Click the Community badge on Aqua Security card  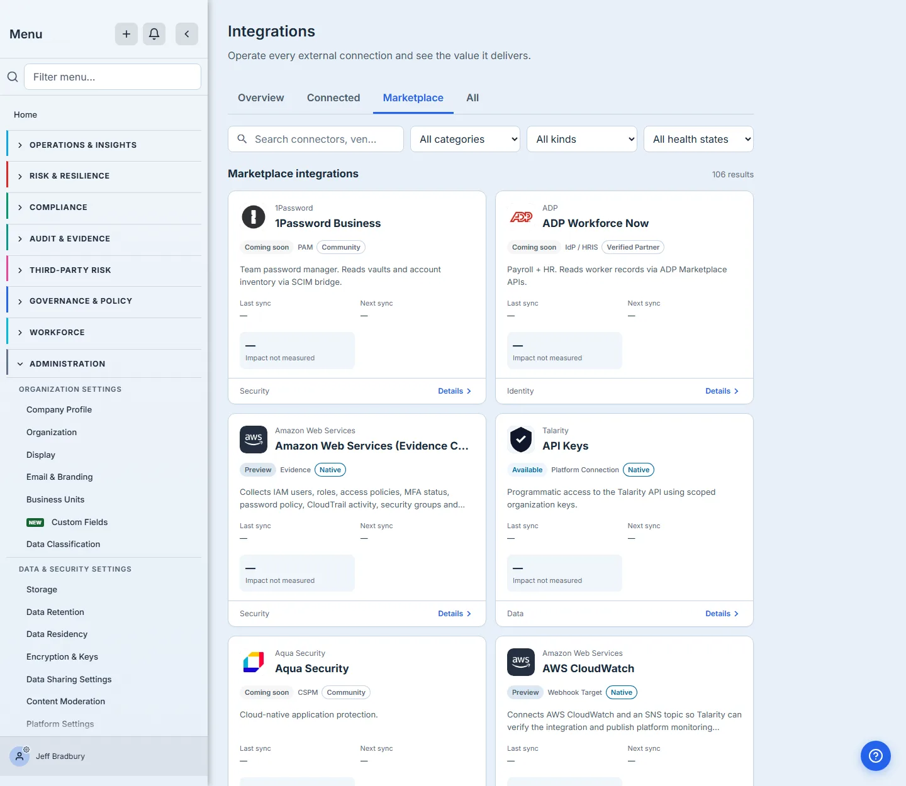point(346,692)
